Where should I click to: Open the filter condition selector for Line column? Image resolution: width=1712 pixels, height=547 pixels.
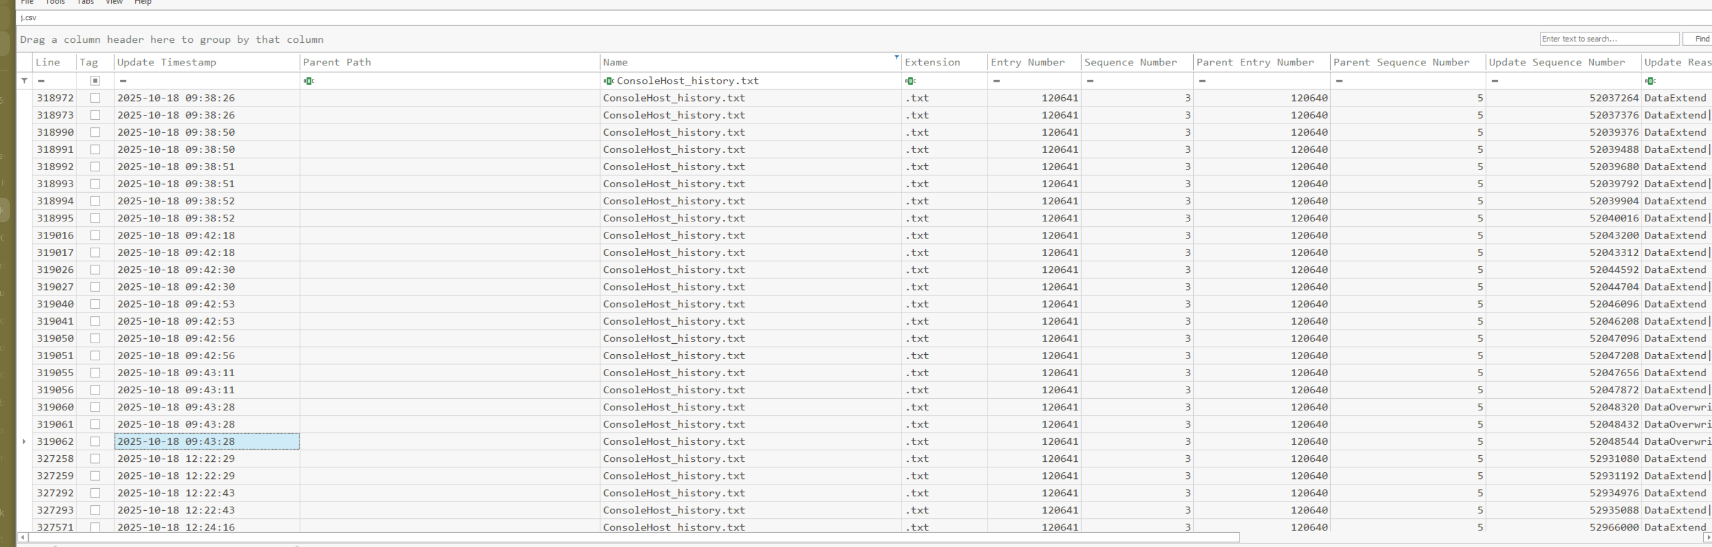tap(41, 81)
